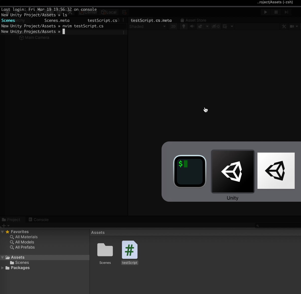The image size is (301, 294).
Task: Toggle the scene grid icon
Action: pos(225,26)
